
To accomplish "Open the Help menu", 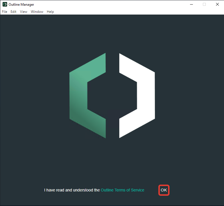I will (x=50, y=12).
